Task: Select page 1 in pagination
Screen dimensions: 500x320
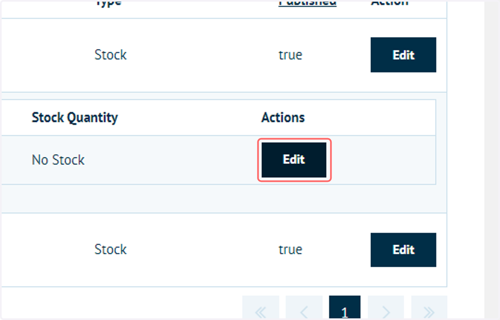Action: pyautogui.click(x=345, y=308)
